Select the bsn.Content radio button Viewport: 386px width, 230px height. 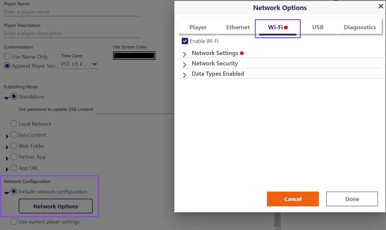point(14,135)
